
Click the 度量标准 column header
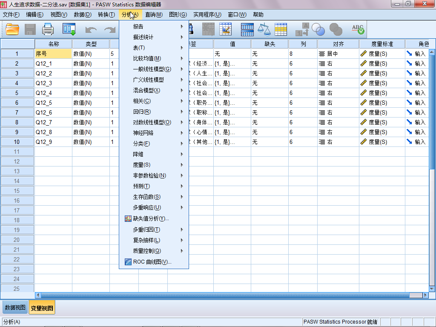tap(382, 44)
